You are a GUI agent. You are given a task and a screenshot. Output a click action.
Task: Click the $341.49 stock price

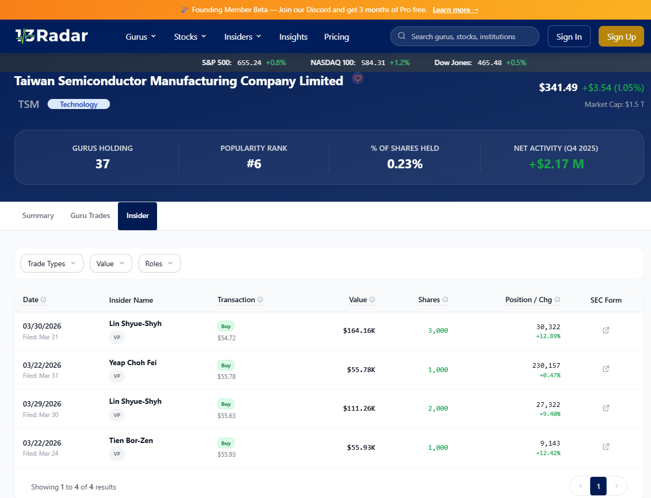point(558,87)
